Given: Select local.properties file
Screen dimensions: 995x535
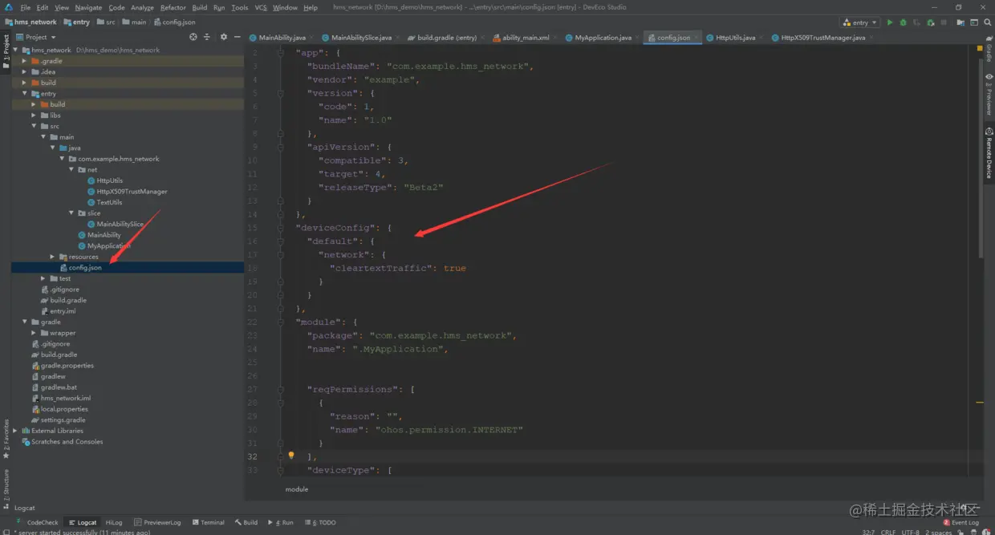Looking at the screenshot, I should [64, 409].
